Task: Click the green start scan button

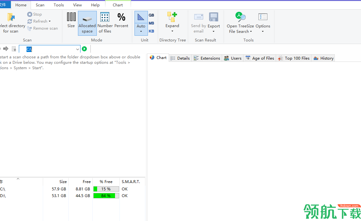Action: click(84, 49)
